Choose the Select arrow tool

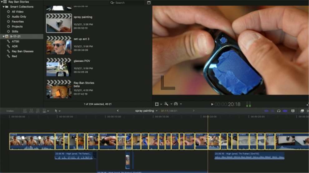[56, 111]
